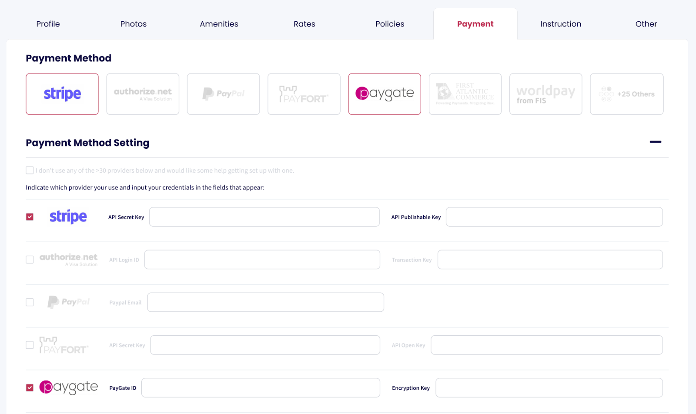
Task: Switch to the Policies tab
Action: [390, 24]
